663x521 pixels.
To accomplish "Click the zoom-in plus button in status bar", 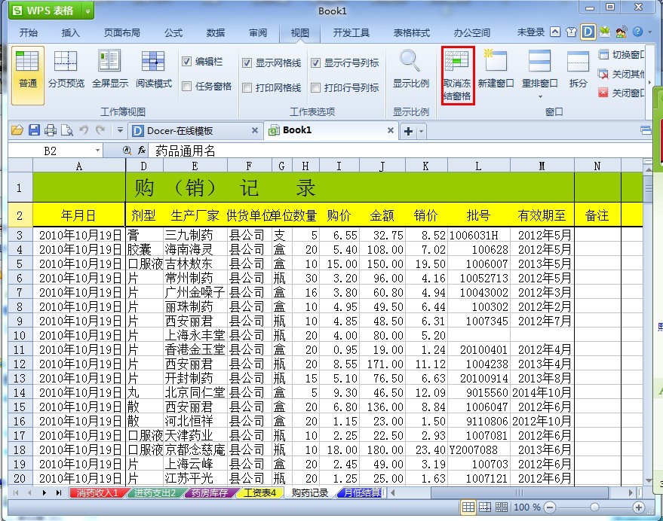I will (x=638, y=507).
